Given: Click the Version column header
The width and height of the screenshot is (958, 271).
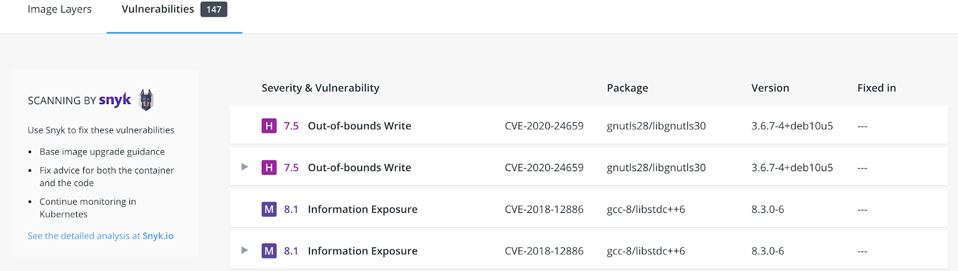Looking at the screenshot, I should 770,88.
